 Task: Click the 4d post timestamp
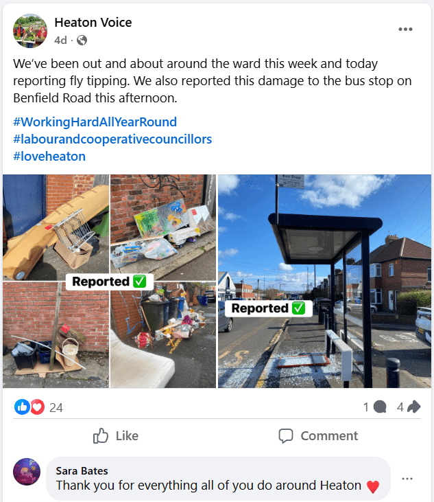click(60, 41)
